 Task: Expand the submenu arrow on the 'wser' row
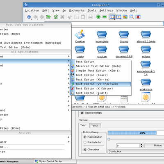(x=69, y=142)
